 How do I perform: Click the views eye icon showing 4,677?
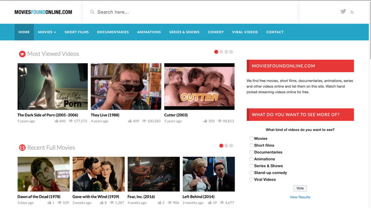[222, 202]
